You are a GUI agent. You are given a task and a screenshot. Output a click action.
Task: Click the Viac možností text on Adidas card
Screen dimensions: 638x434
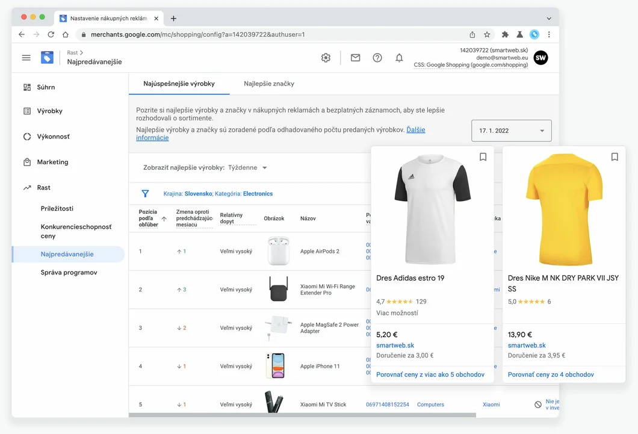pyautogui.click(x=397, y=313)
